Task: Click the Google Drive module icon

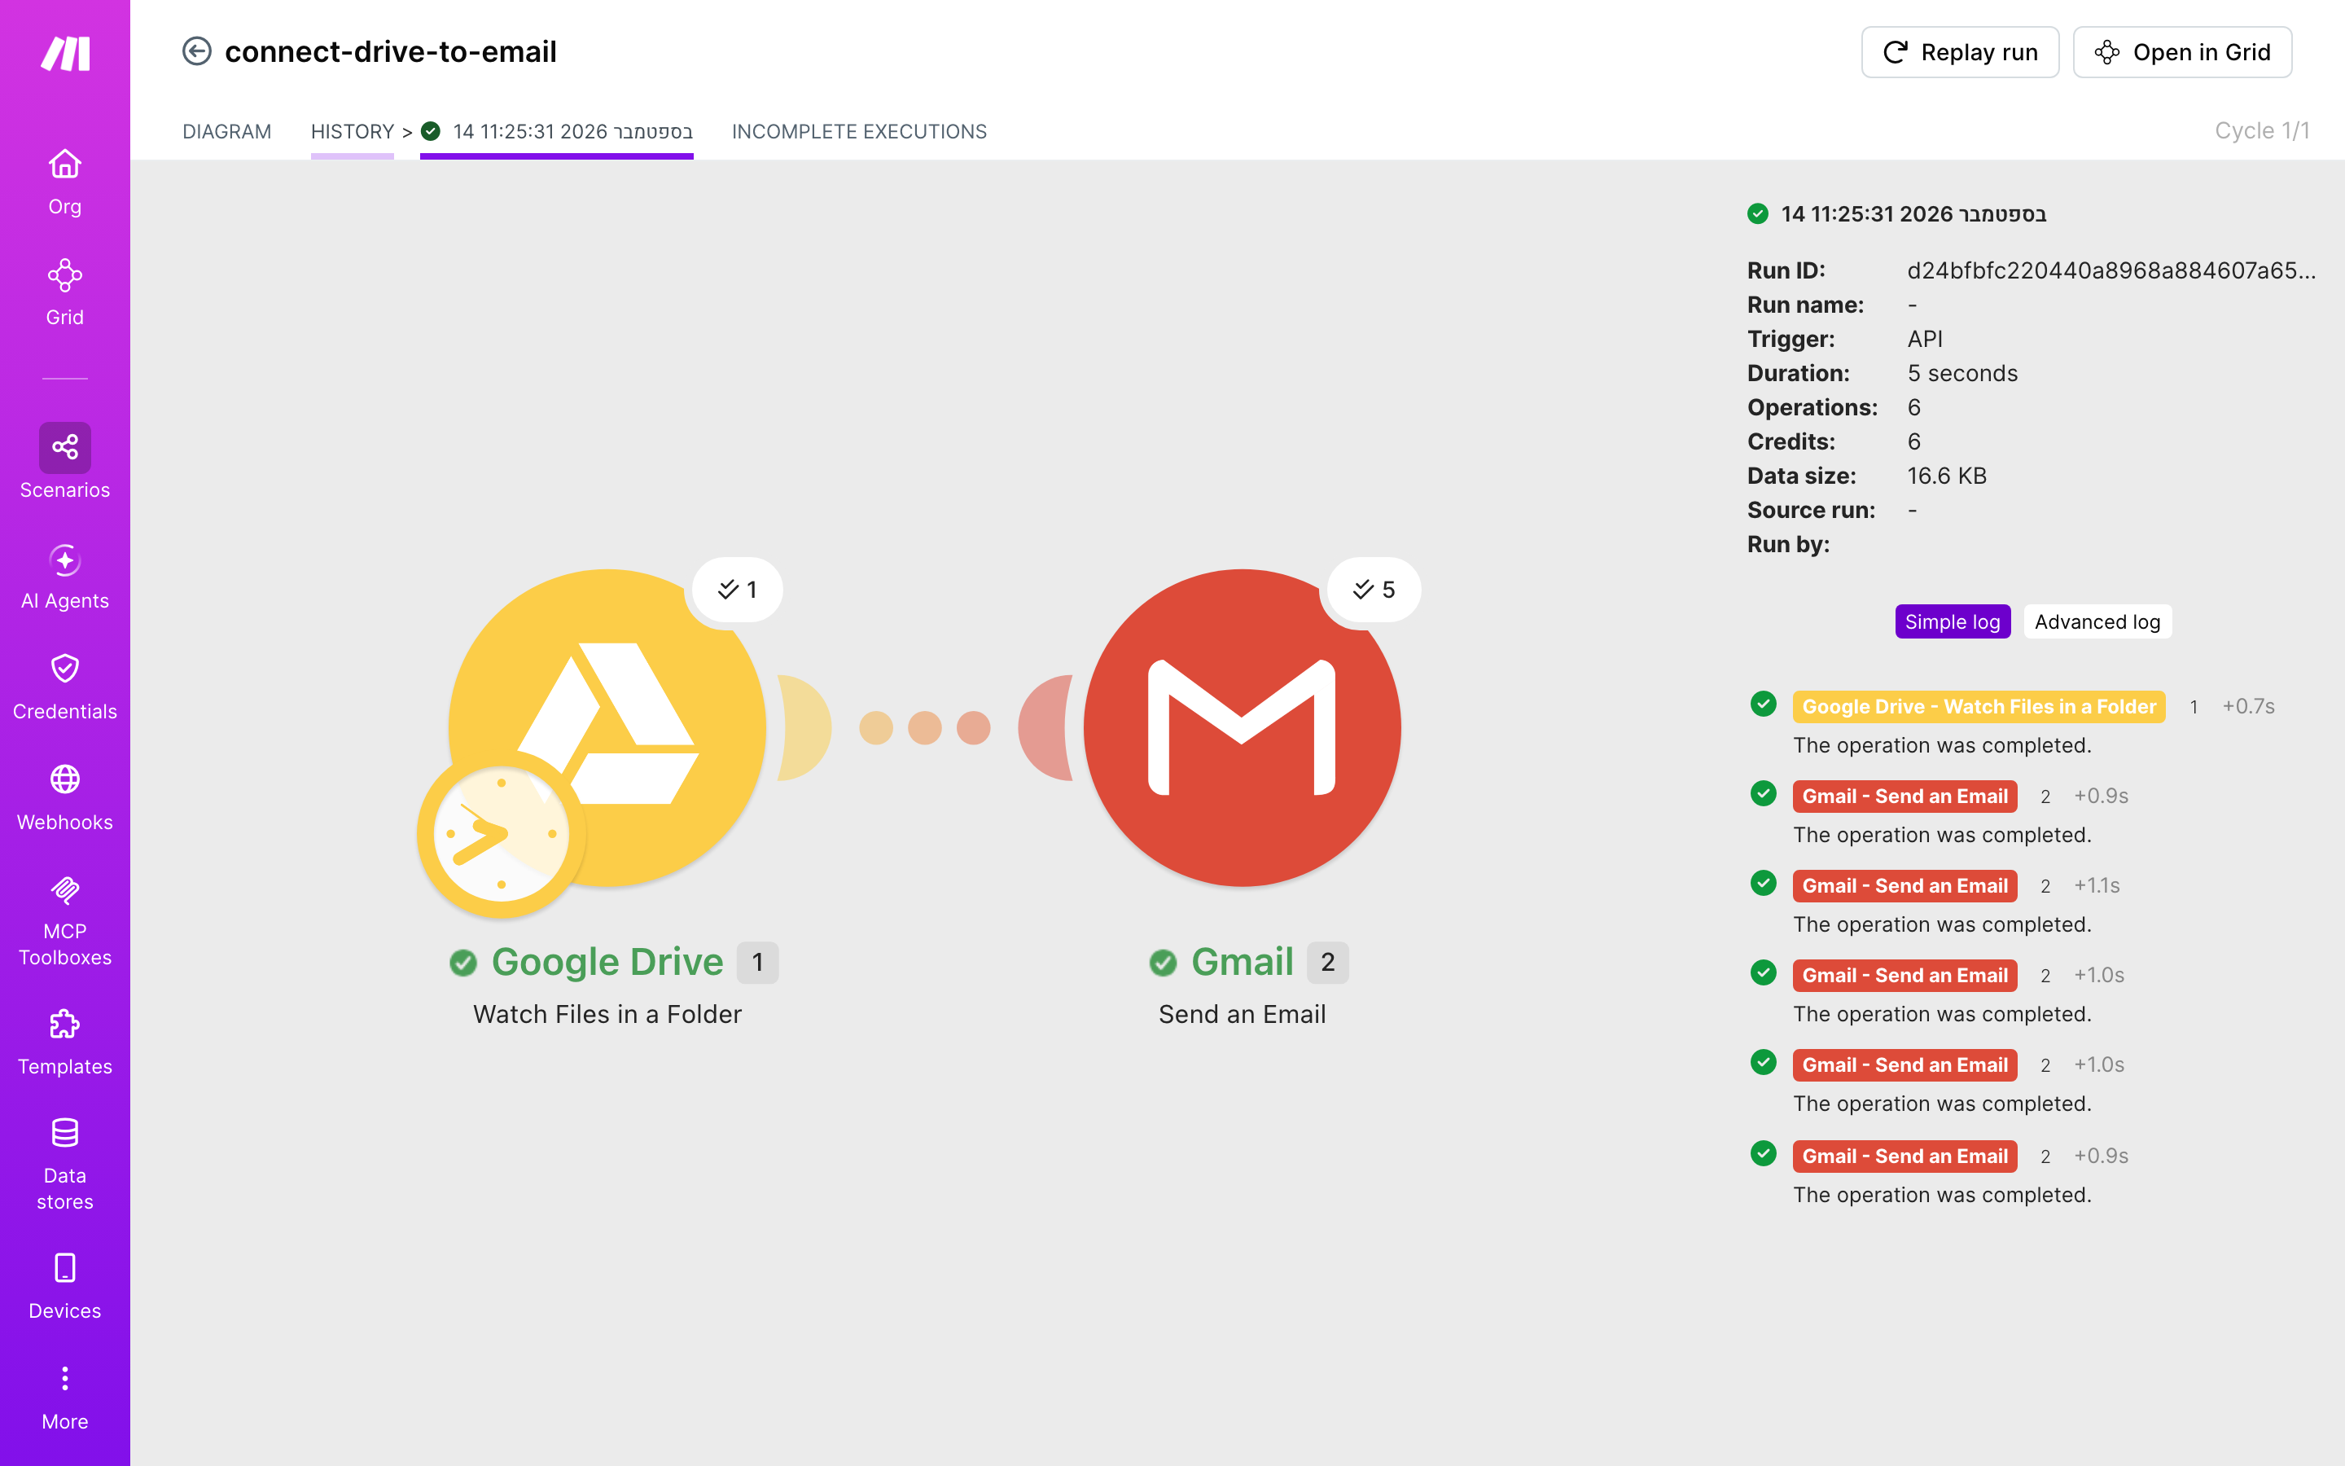Action: [x=607, y=727]
